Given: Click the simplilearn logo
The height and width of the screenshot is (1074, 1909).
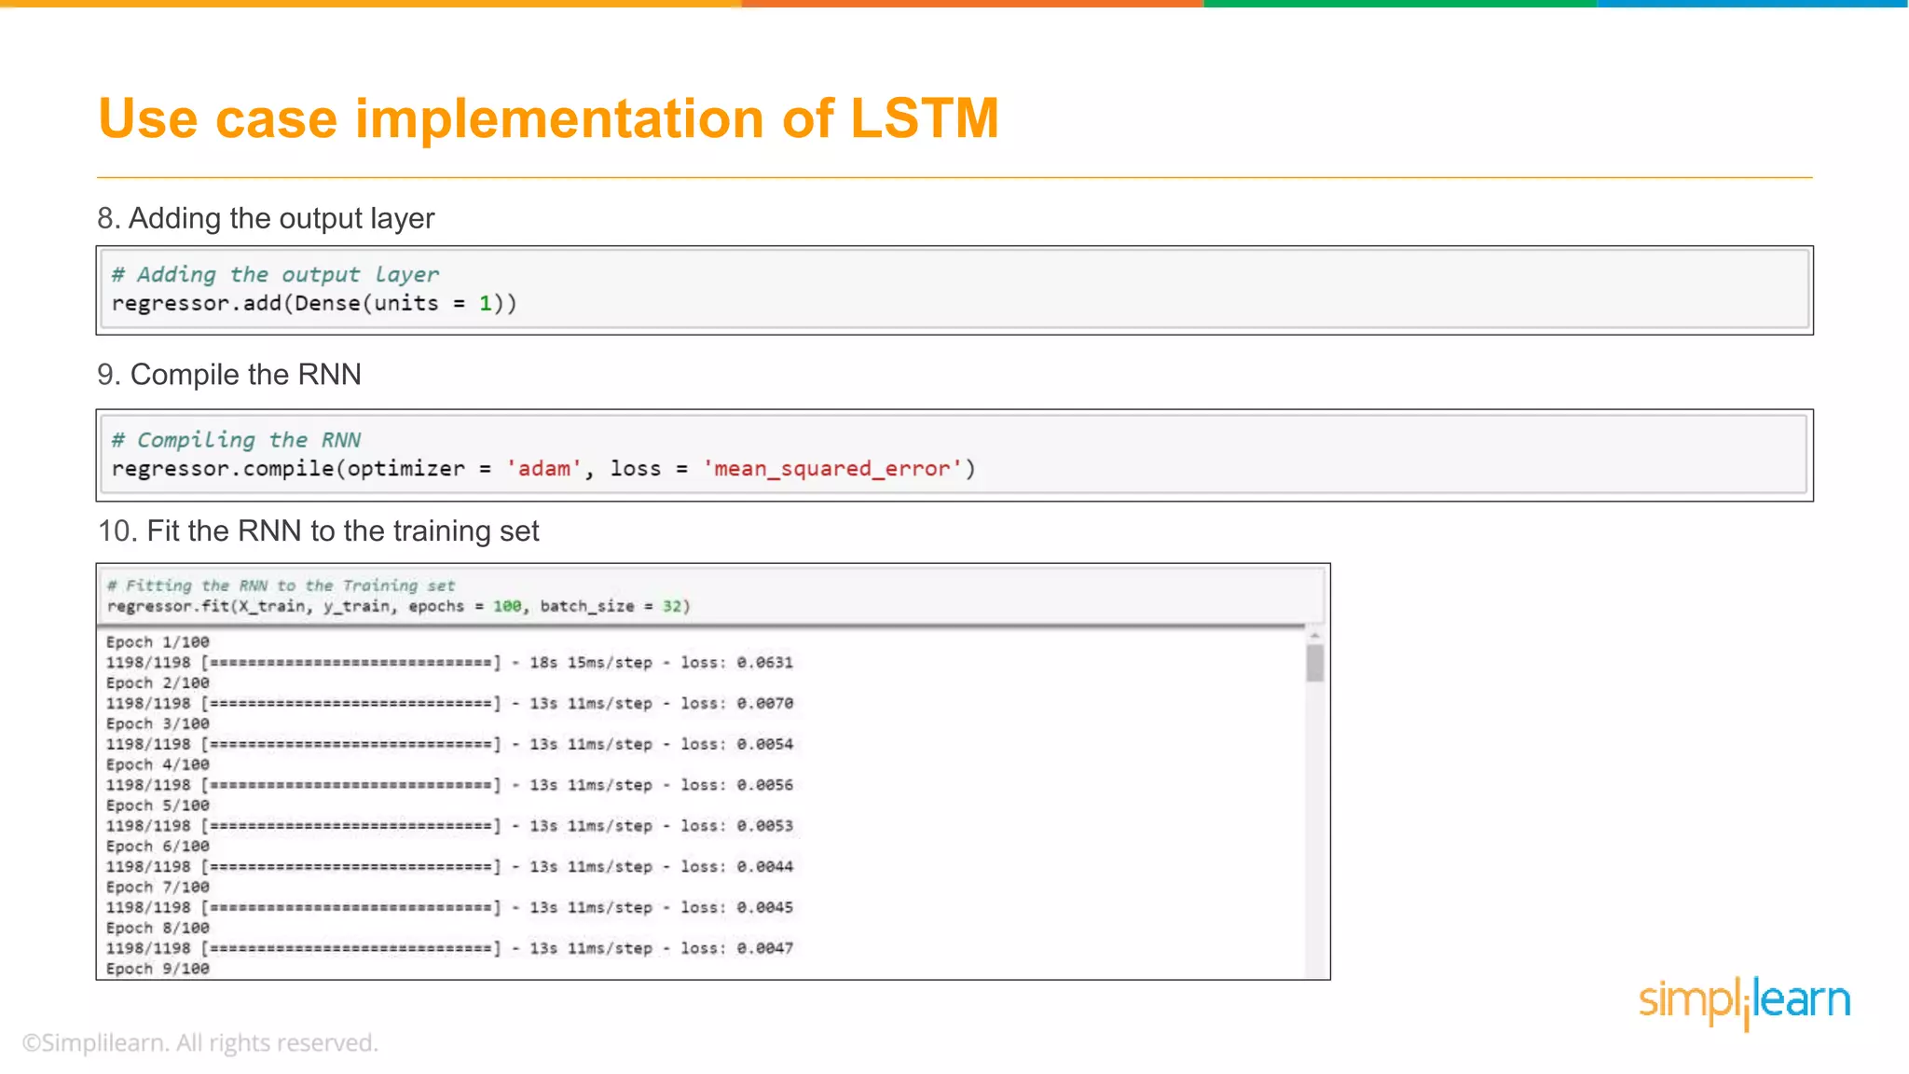Looking at the screenshot, I should coord(1745,1002).
